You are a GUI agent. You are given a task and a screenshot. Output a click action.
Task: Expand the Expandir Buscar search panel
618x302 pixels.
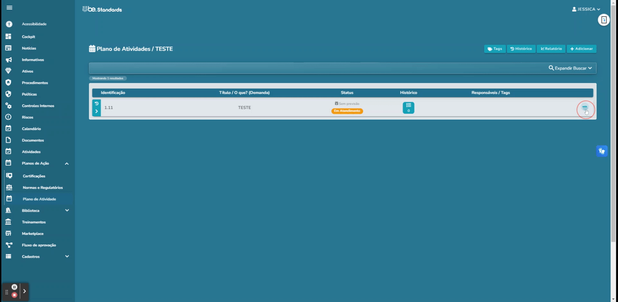[570, 68]
